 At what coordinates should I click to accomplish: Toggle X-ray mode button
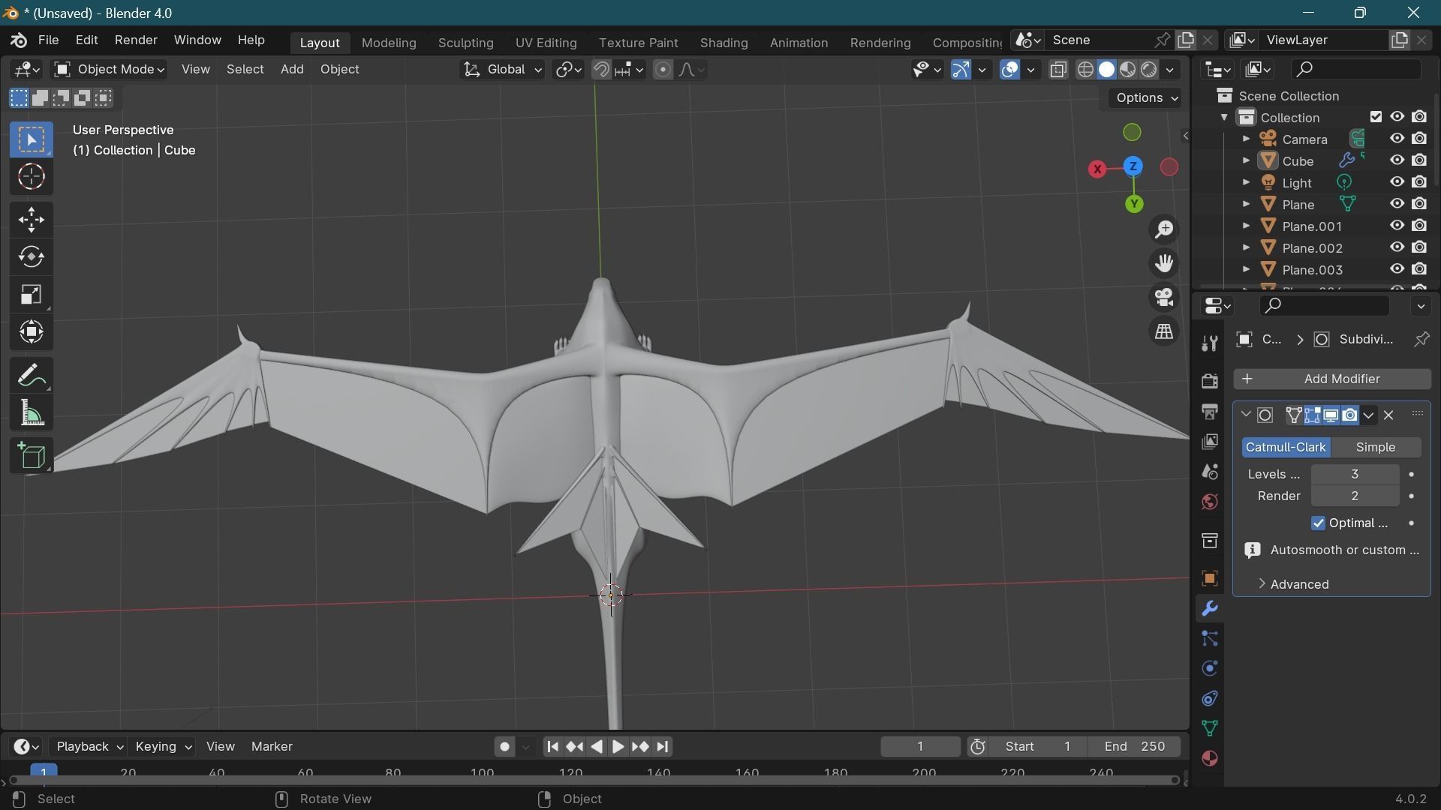pyautogui.click(x=1058, y=70)
